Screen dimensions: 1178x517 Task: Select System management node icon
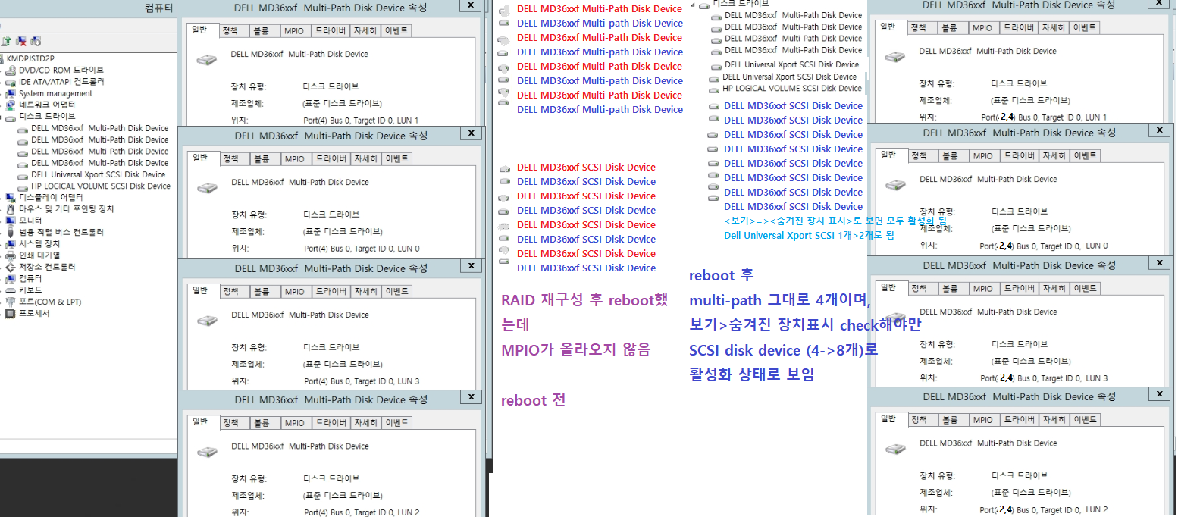tap(11, 93)
